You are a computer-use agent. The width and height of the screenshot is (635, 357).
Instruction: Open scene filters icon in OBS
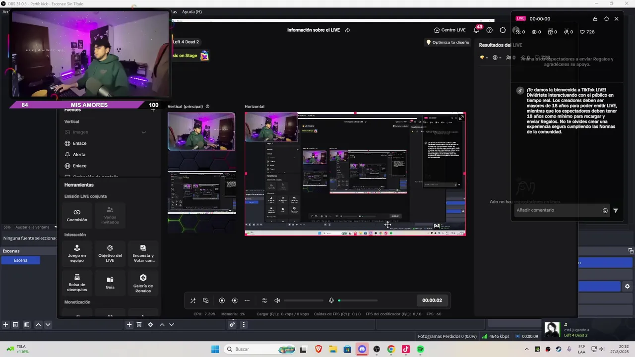click(x=27, y=325)
